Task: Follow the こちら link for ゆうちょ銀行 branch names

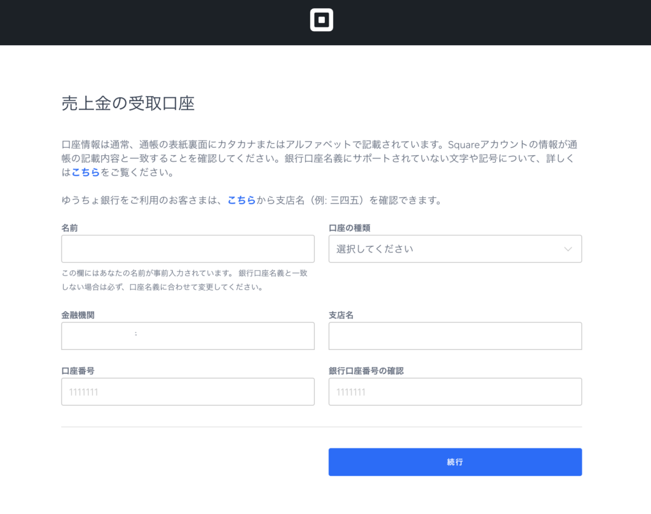Action: coord(242,200)
